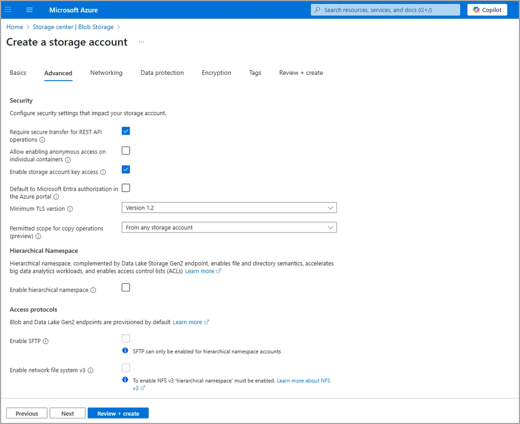The width and height of the screenshot is (520, 424).
Task: Uncheck Require secure transfer for REST API
Action: click(126, 131)
